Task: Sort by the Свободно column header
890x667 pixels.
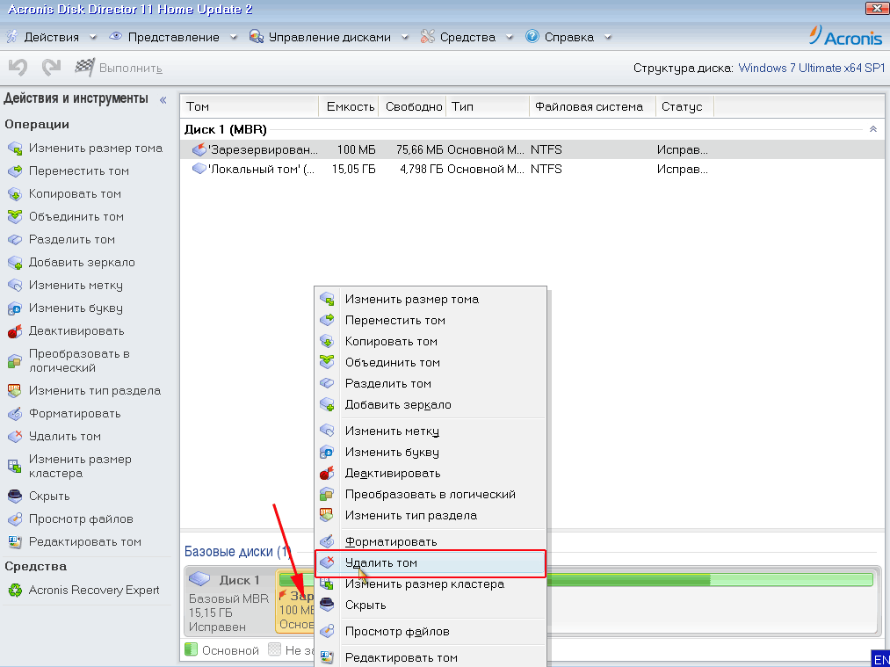Action: click(412, 106)
